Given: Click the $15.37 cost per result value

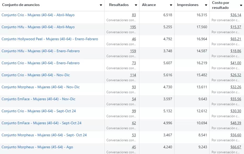Looking at the screenshot, I should 236,27.
